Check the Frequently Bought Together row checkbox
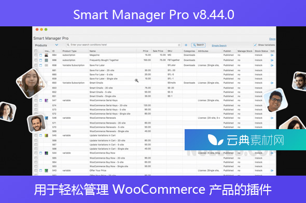This screenshot has height=203, width=306. (36, 60)
